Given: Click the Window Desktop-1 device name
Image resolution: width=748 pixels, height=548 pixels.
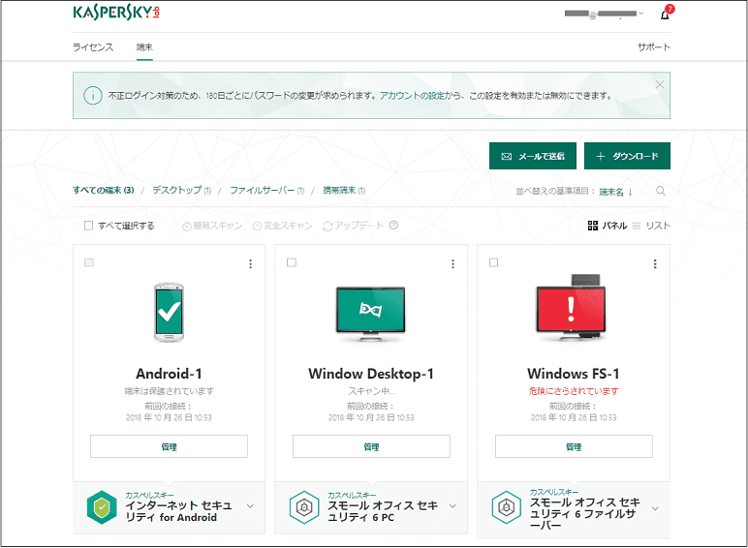Looking at the screenshot, I should tap(371, 374).
